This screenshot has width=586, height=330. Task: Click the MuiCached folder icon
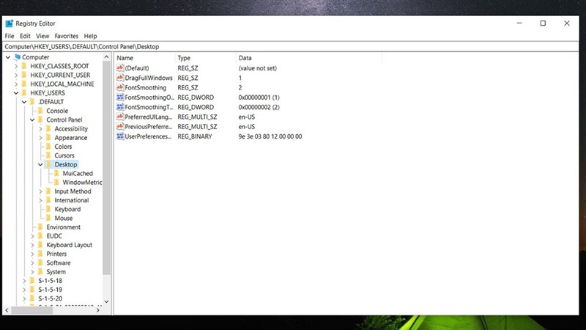click(57, 174)
